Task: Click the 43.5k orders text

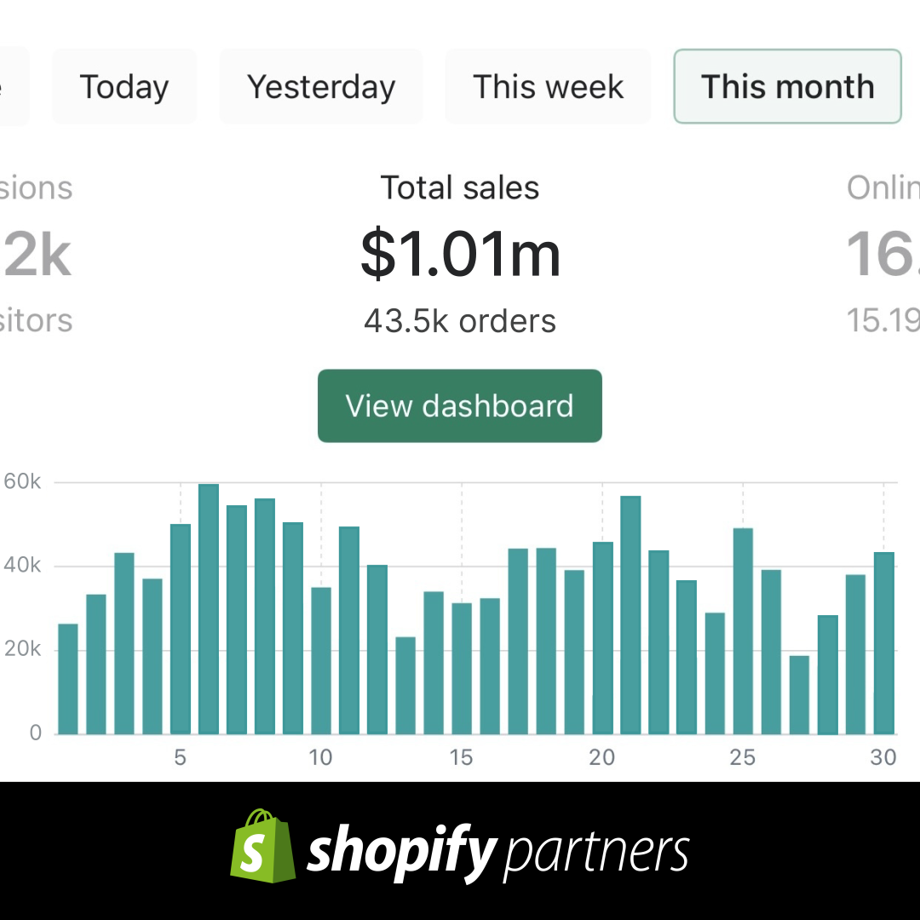Action: (460, 321)
